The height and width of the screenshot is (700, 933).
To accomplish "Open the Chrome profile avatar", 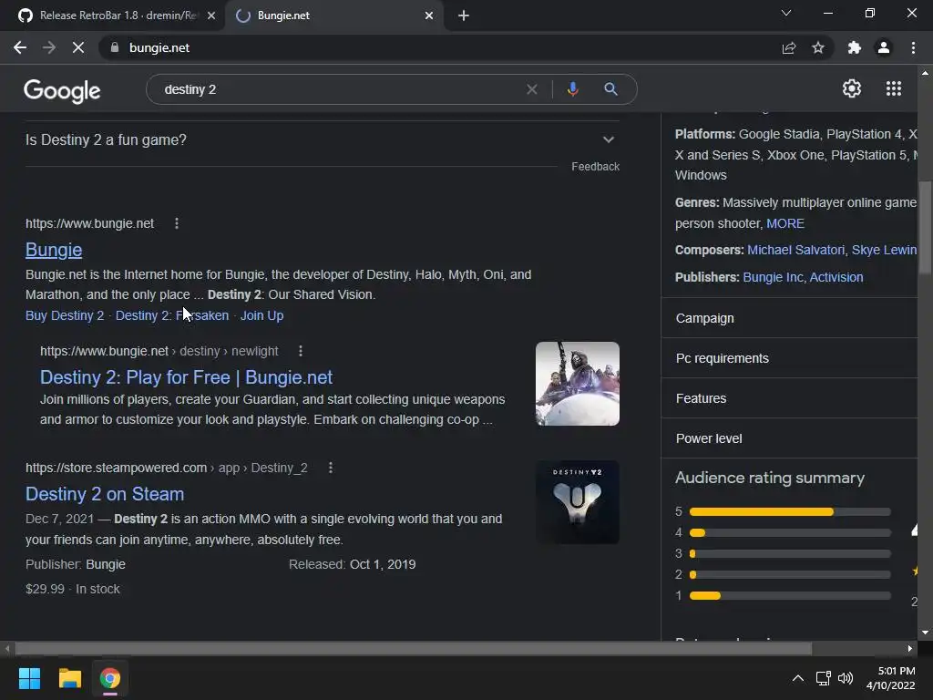I will pyautogui.click(x=884, y=47).
